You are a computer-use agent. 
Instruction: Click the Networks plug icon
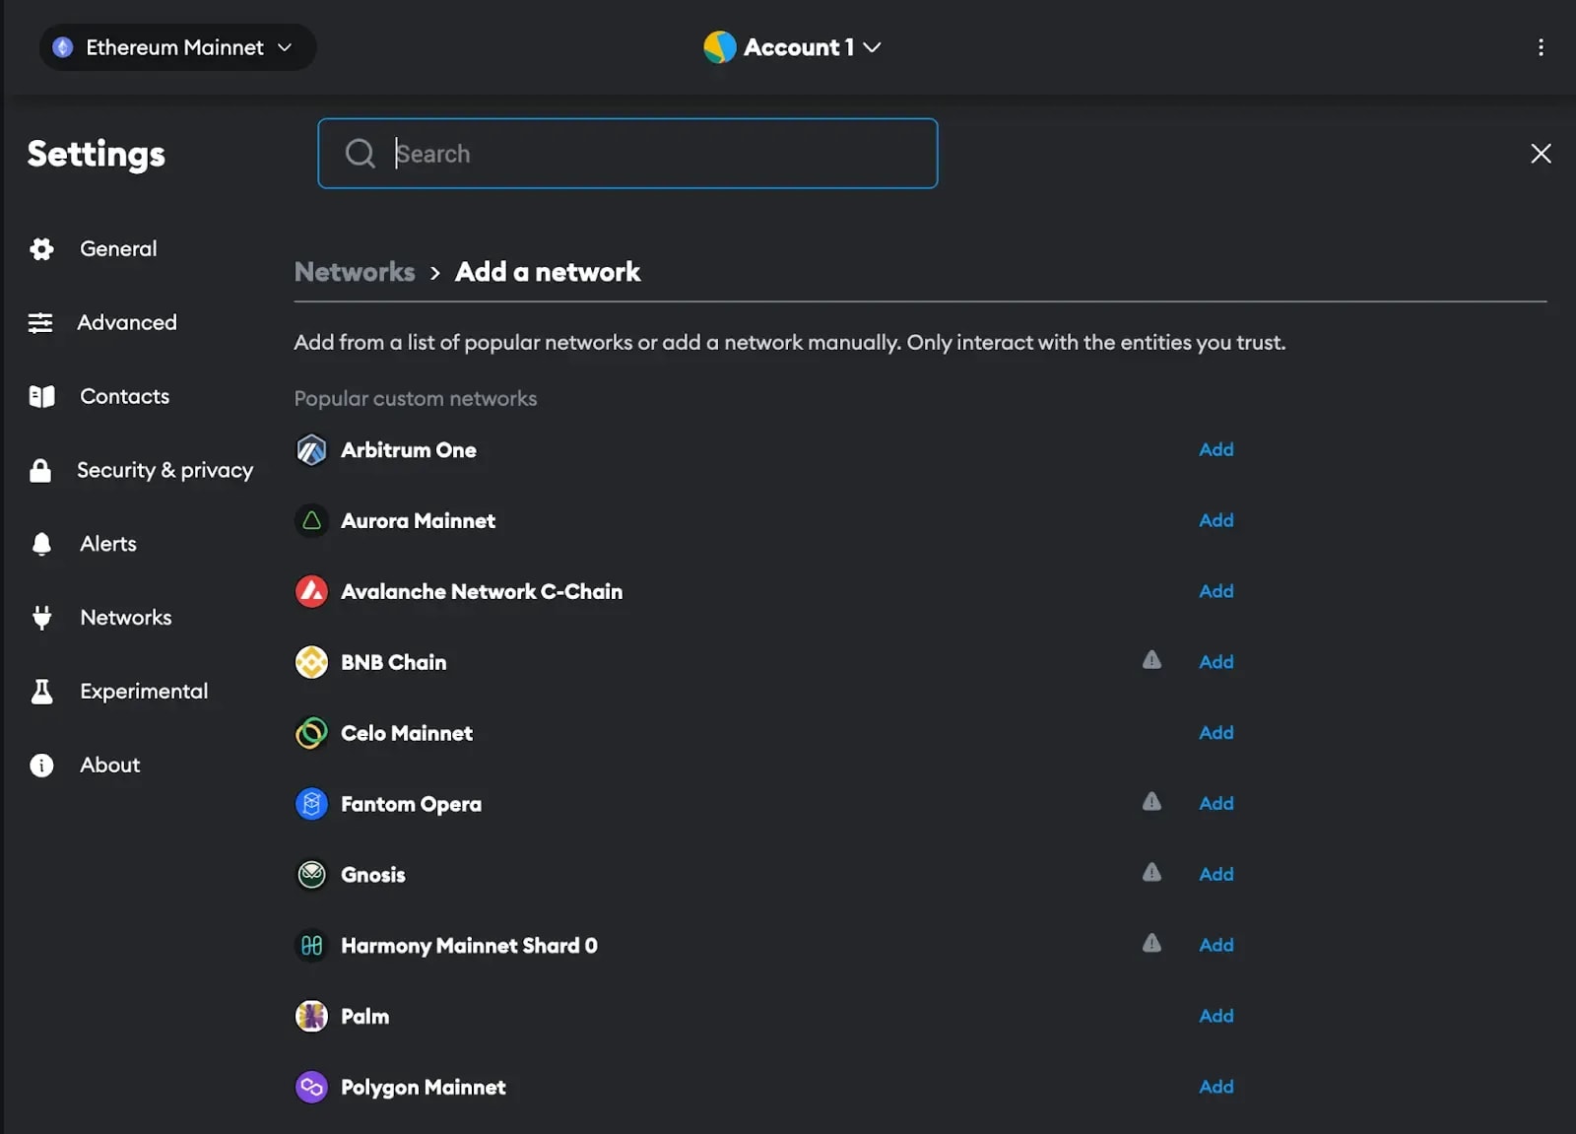coord(41,618)
